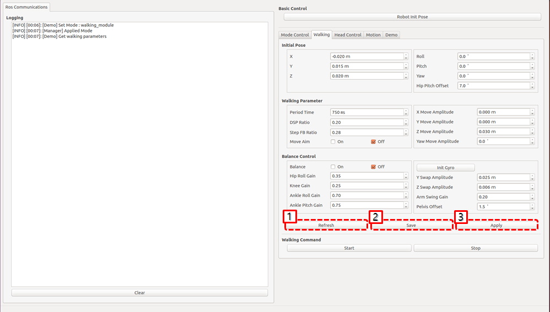The width and height of the screenshot is (550, 312).
Task: Click the Hip Roll Gain stepper
Action: [x=406, y=176]
